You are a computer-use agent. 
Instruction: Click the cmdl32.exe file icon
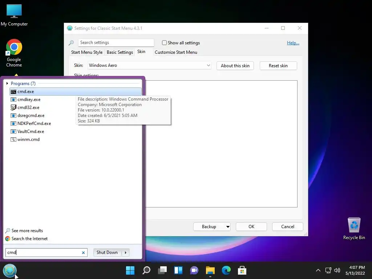(13, 108)
